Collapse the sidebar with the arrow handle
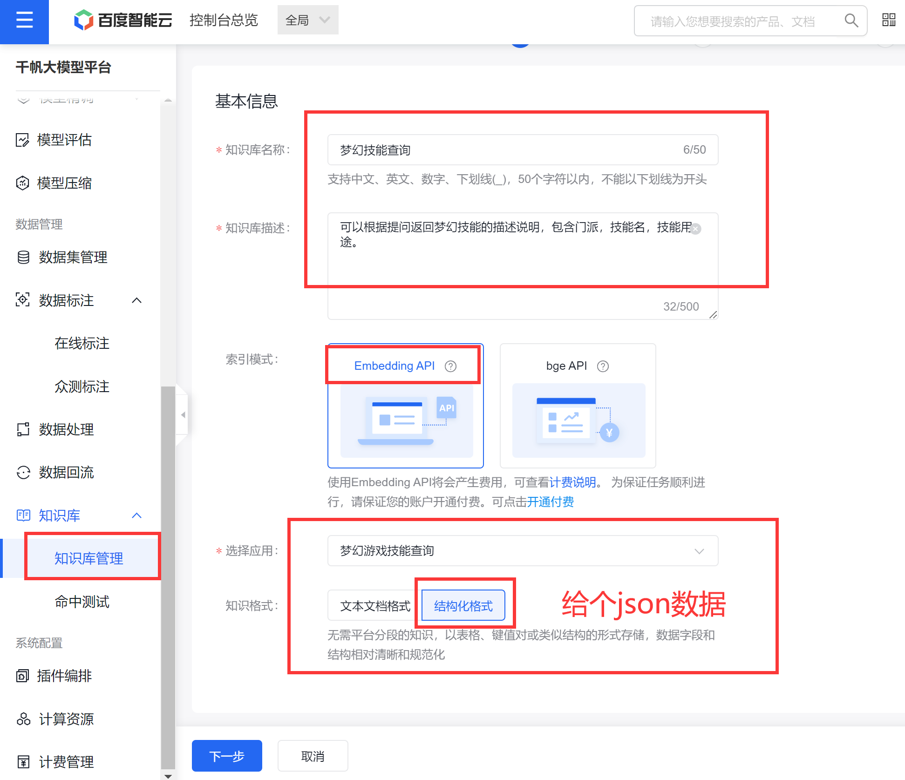 point(183,414)
